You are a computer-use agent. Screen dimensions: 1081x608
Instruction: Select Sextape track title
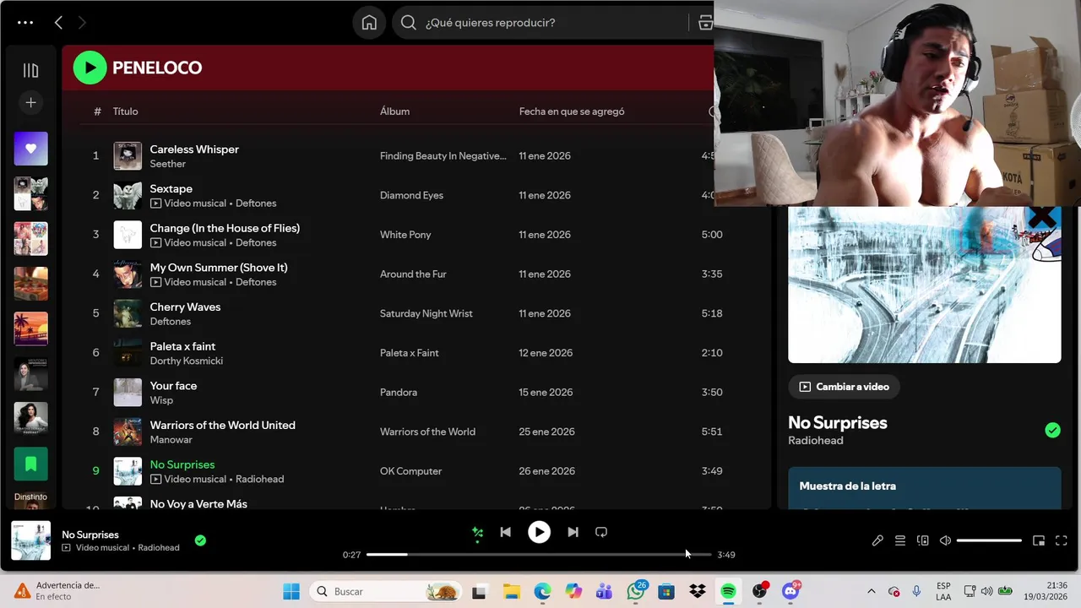171,188
